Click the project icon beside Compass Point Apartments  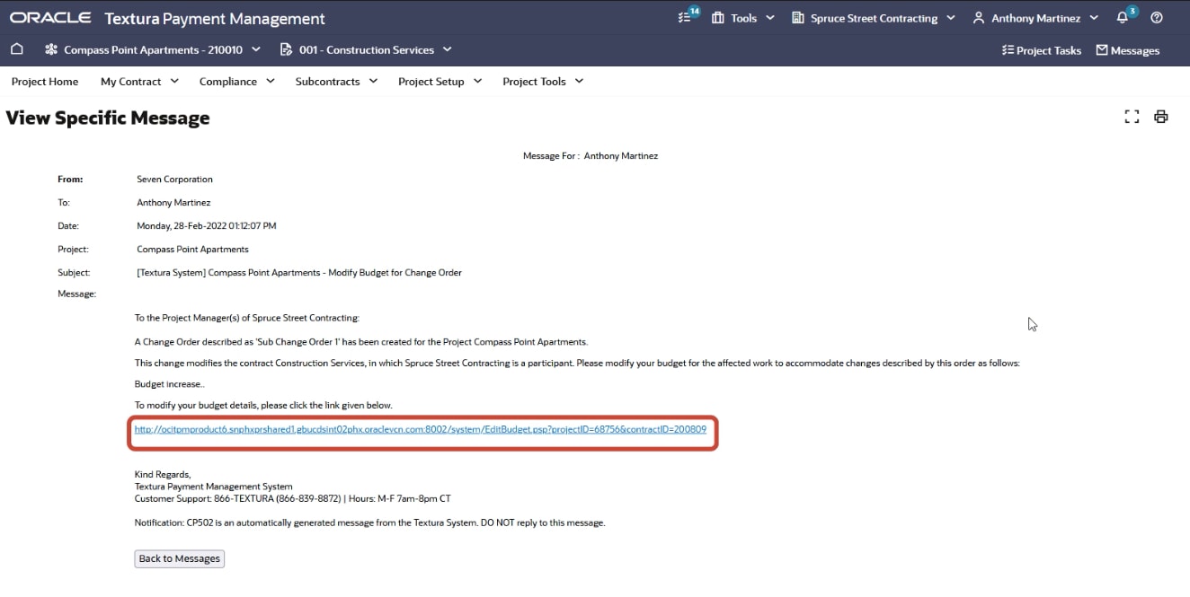[x=51, y=49]
